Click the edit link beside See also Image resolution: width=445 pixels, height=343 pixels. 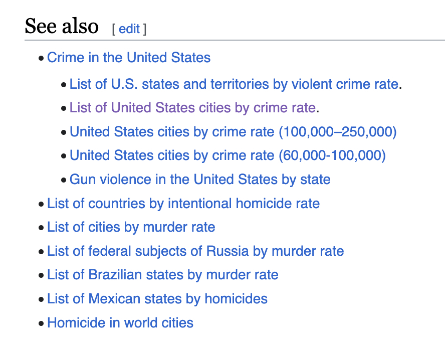tap(129, 29)
